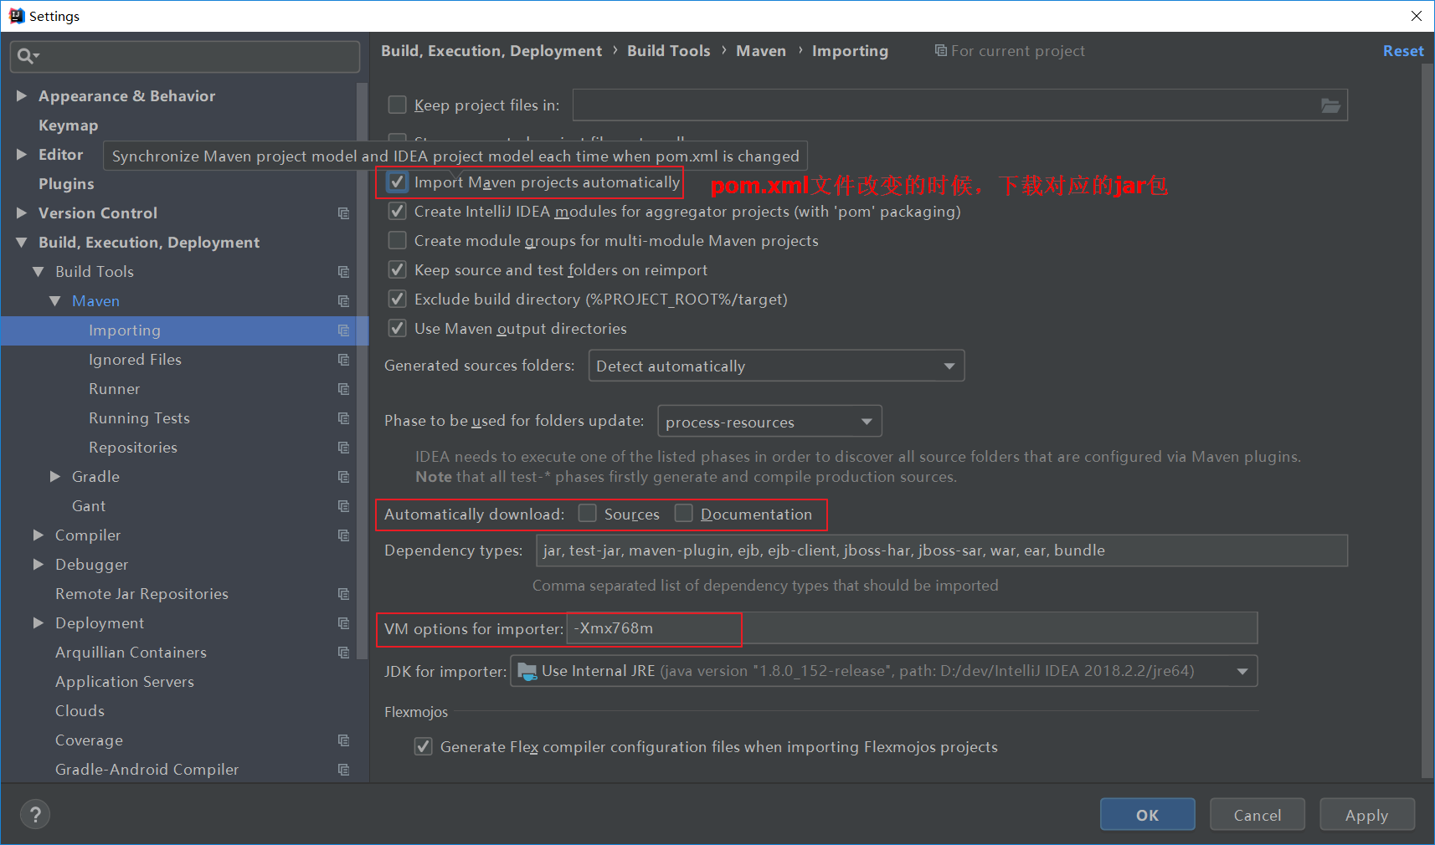
Task: Collapse the Build Tools node
Action: click(39, 272)
